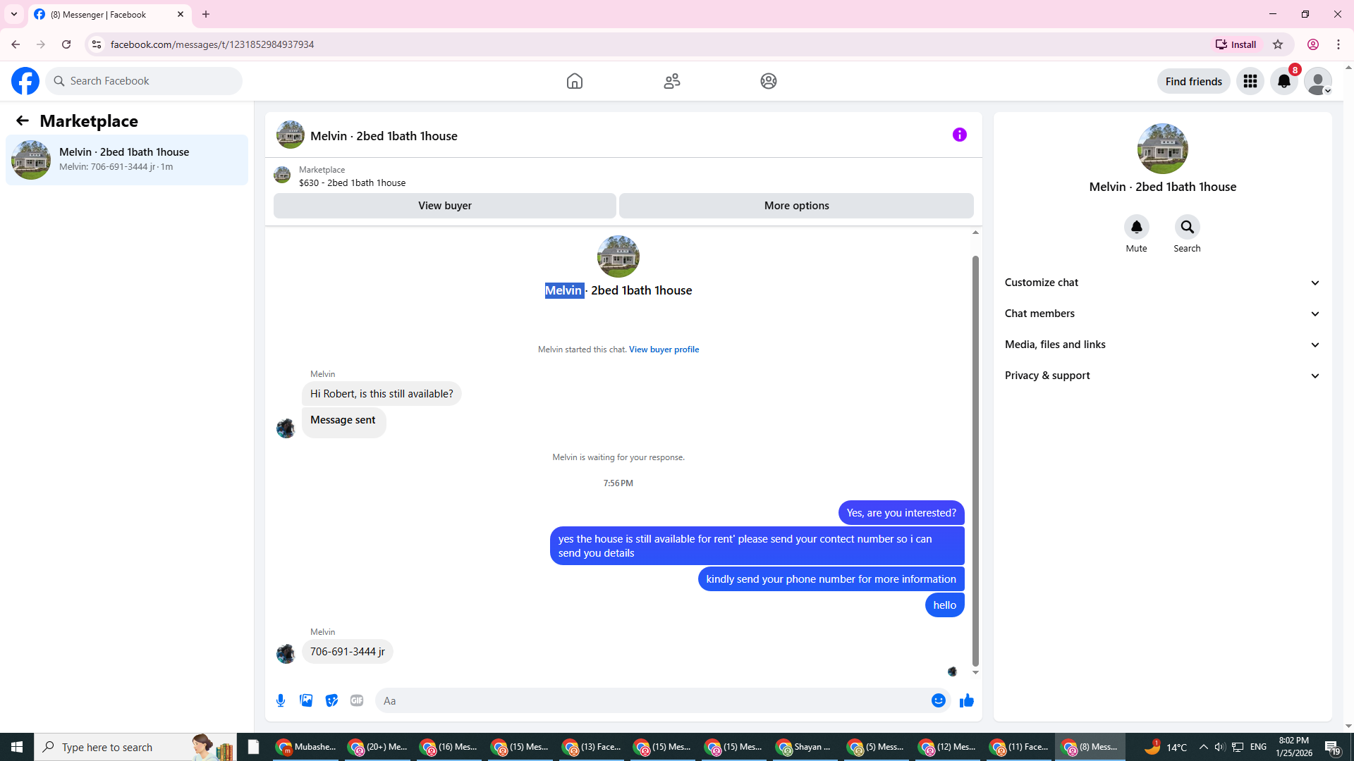
Task: Click the View buyer button
Action: coord(445,206)
